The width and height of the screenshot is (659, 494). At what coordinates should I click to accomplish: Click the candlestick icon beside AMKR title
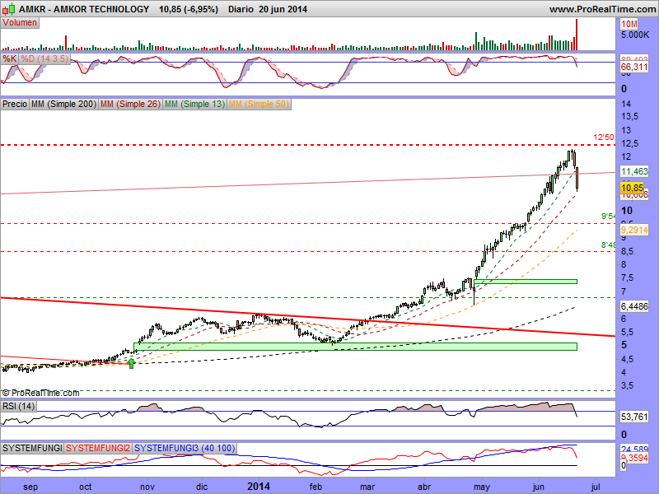9,9
